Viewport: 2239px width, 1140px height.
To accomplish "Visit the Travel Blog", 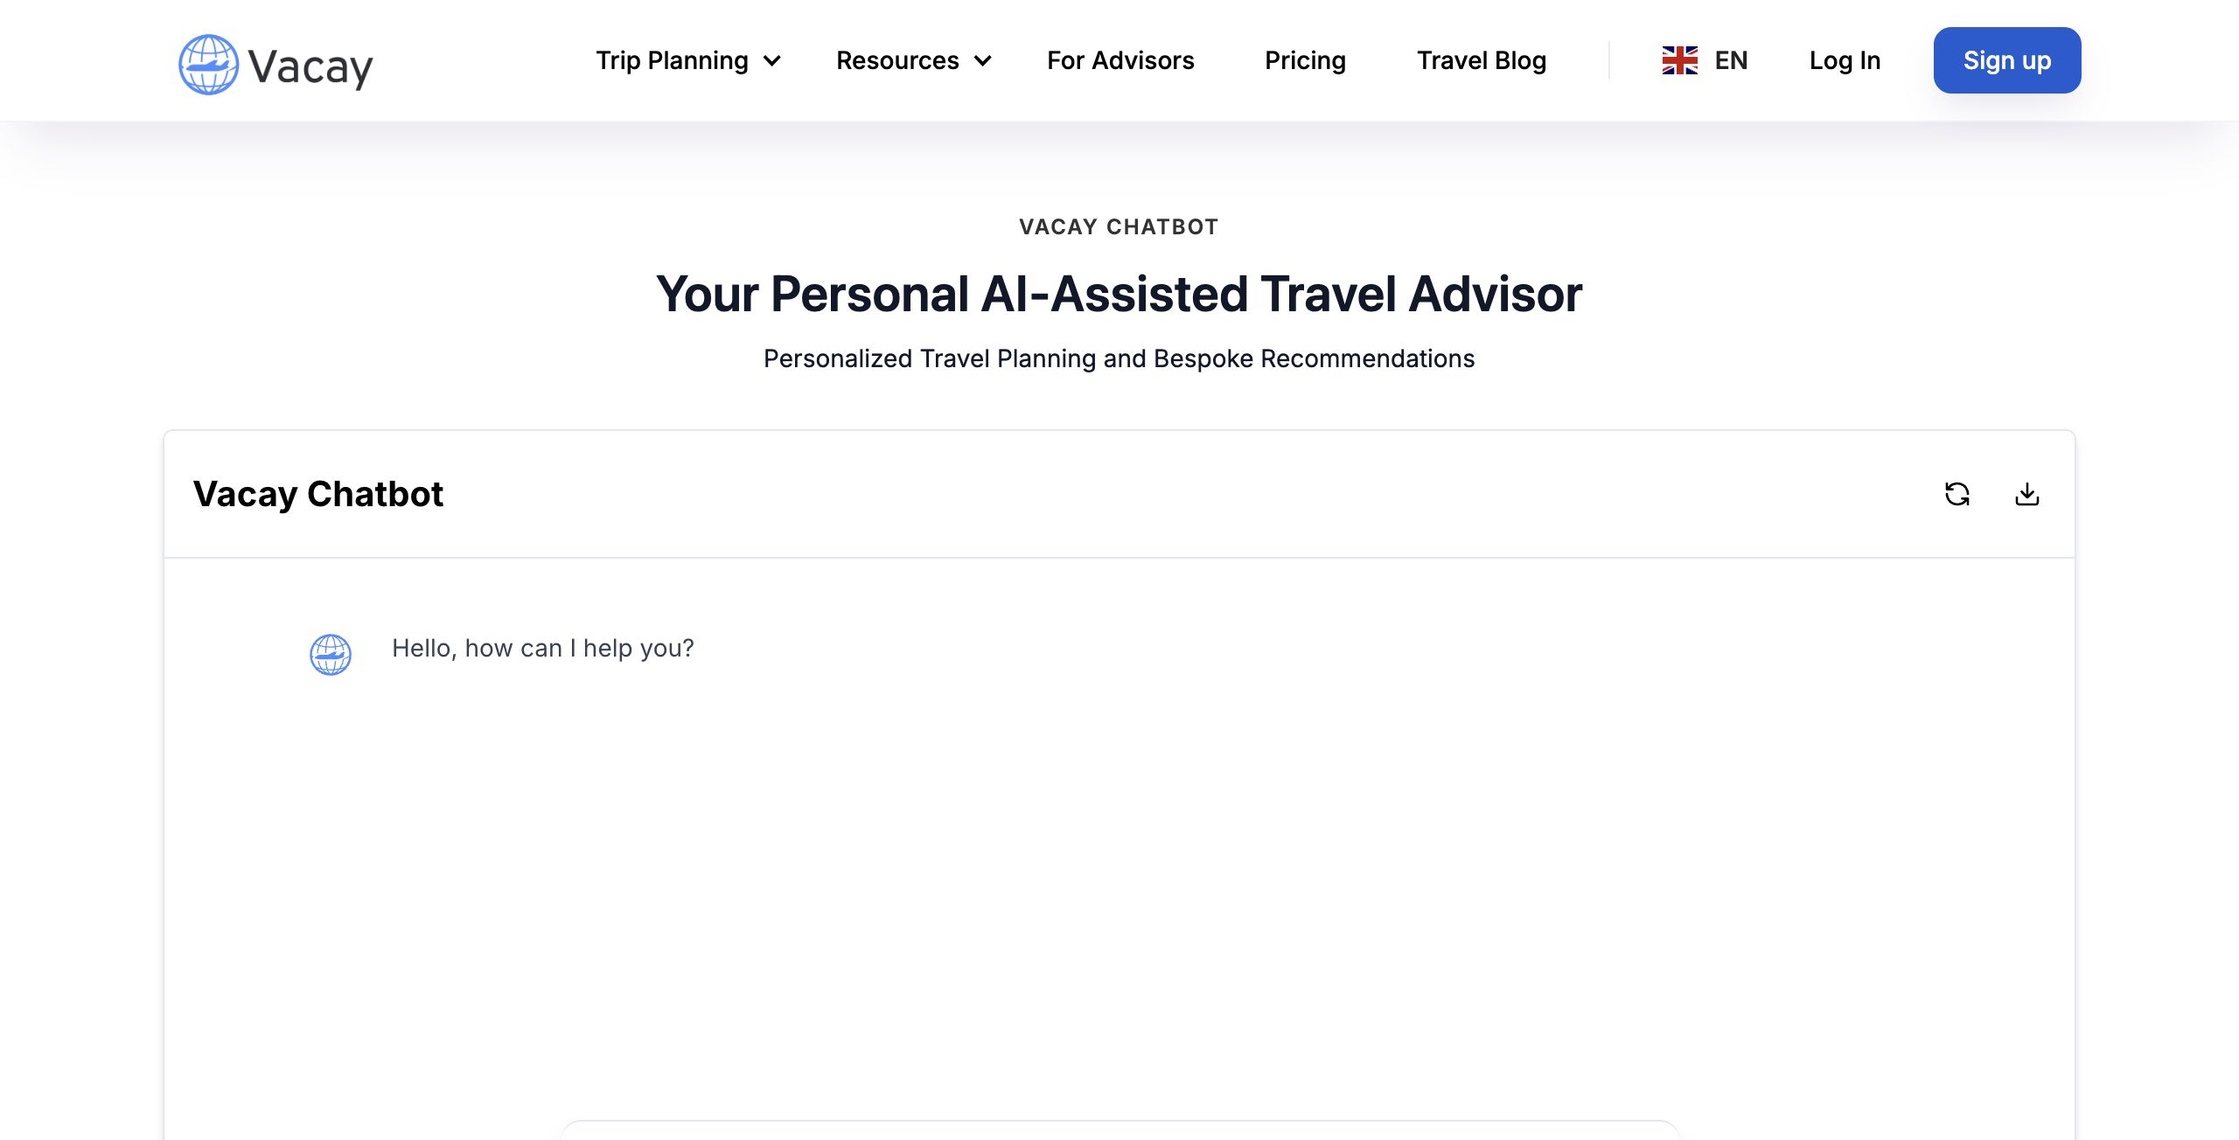I will point(1482,60).
